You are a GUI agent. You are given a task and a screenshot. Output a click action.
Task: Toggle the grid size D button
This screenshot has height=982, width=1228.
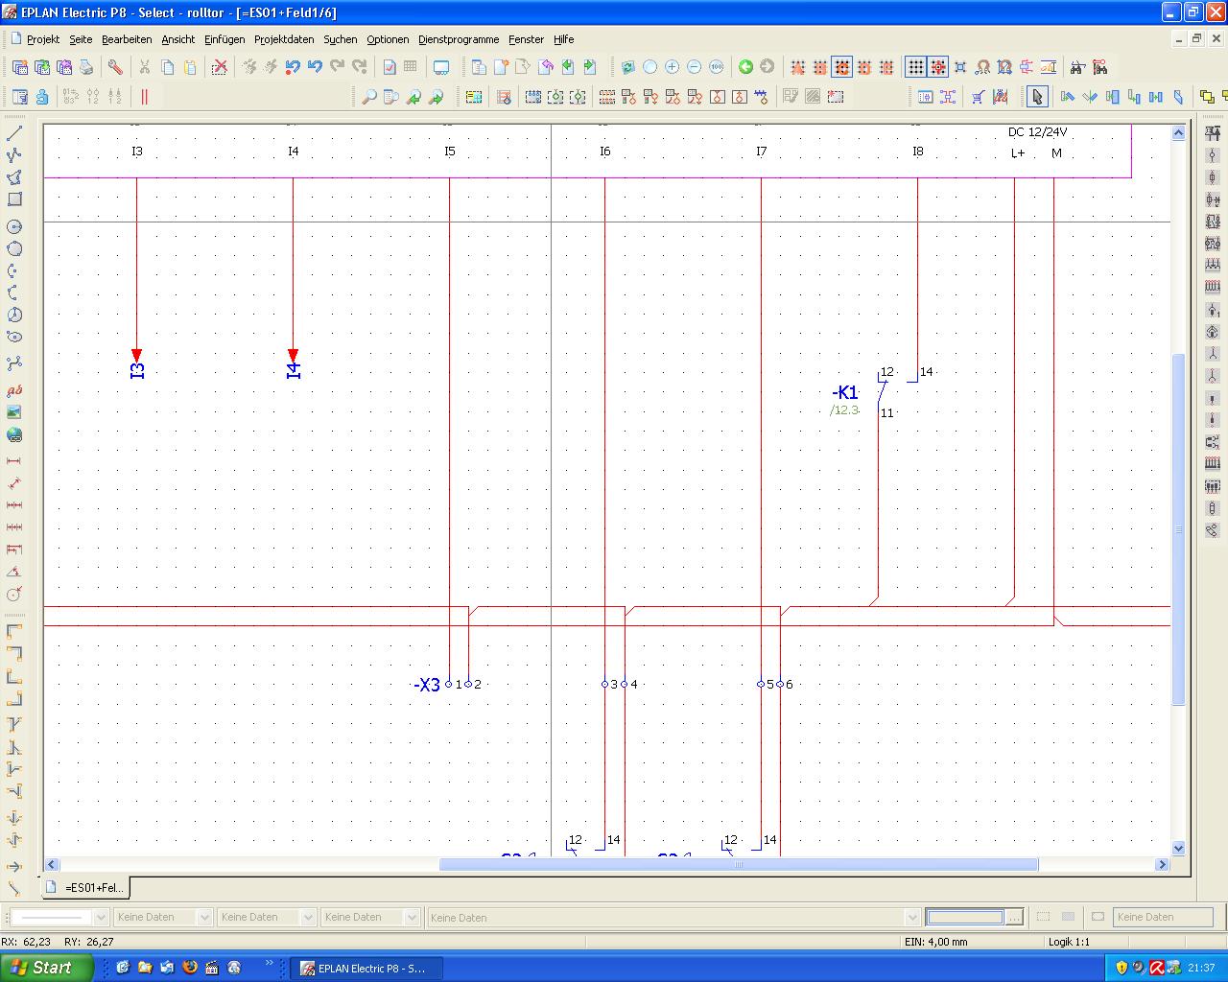pyautogui.click(x=863, y=67)
